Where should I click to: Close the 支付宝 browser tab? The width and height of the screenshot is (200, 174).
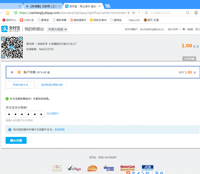coord(100,6)
